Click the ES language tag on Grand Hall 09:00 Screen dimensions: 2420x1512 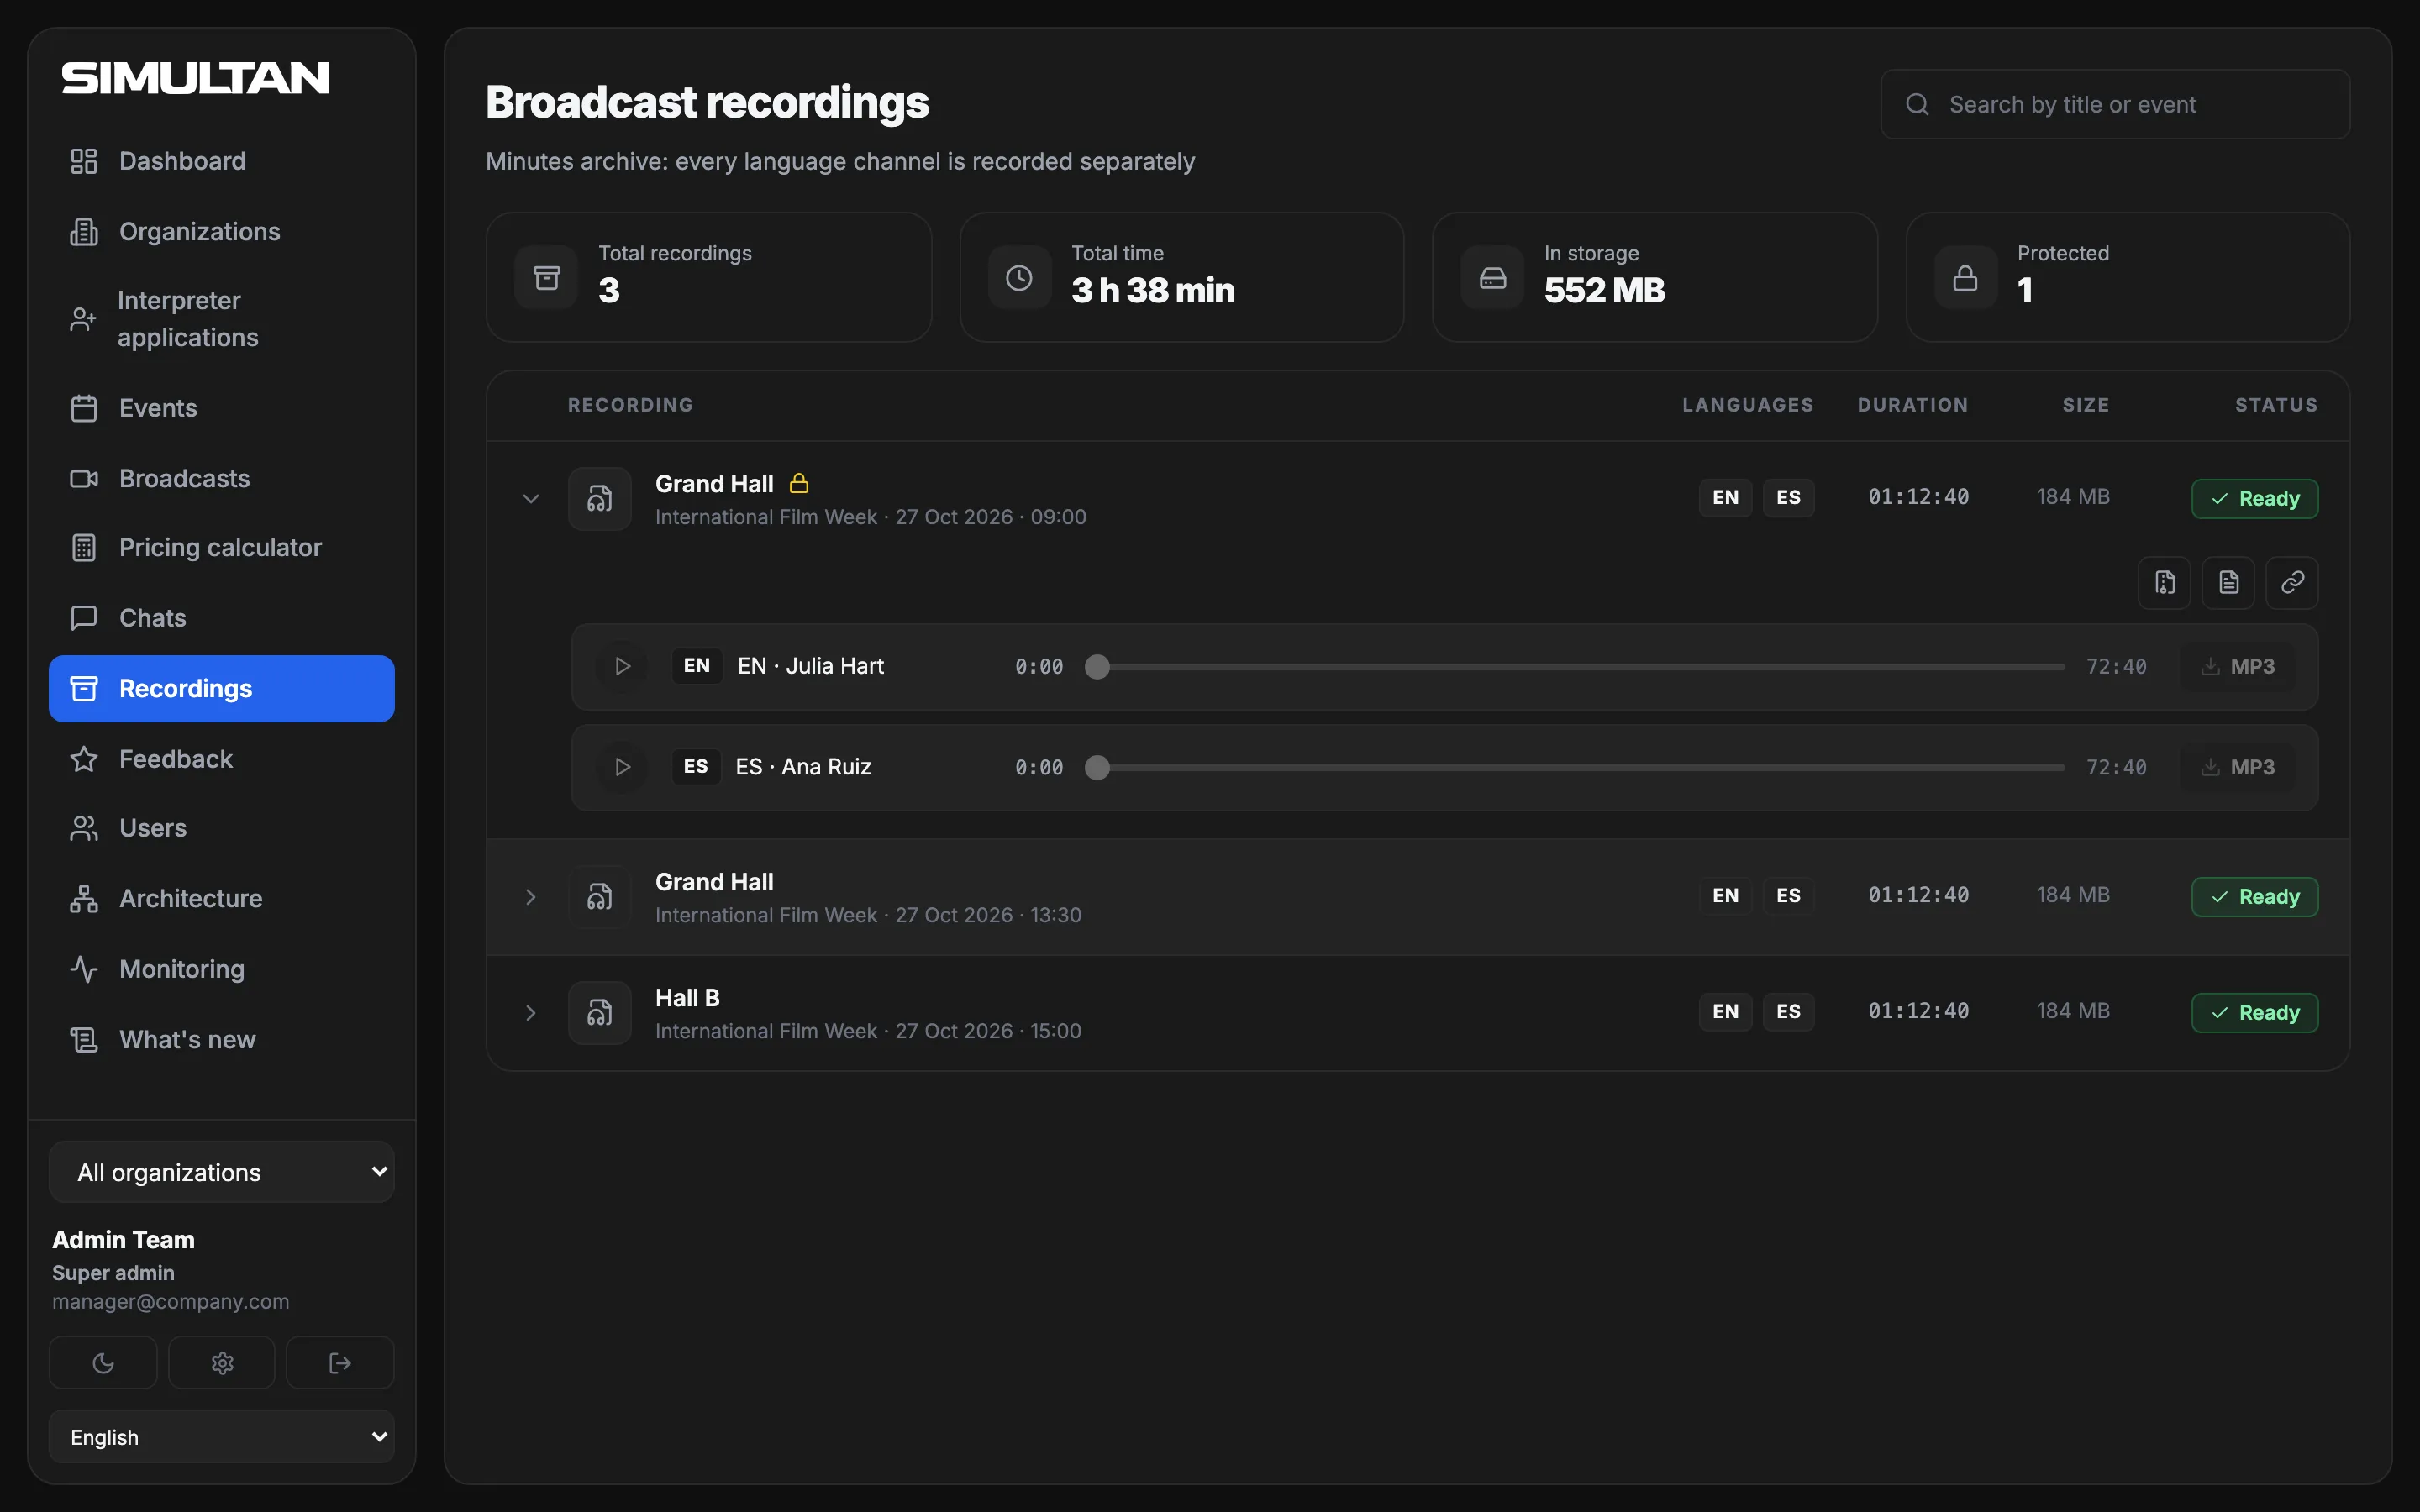click(1789, 497)
